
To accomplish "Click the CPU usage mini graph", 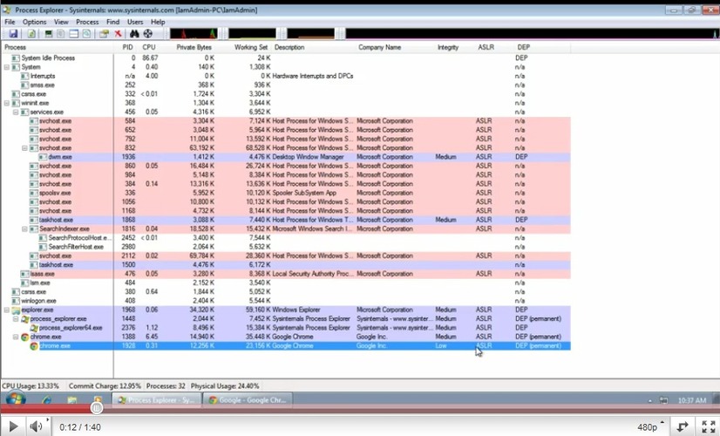I will [194, 33].
